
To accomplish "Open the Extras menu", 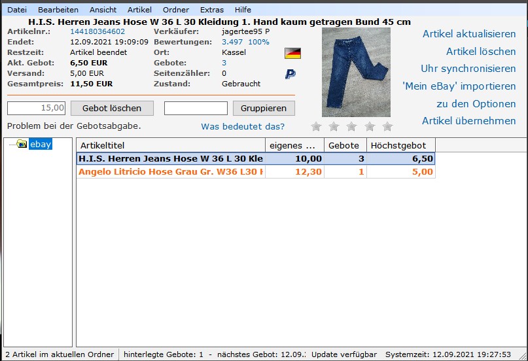I will 211,10.
